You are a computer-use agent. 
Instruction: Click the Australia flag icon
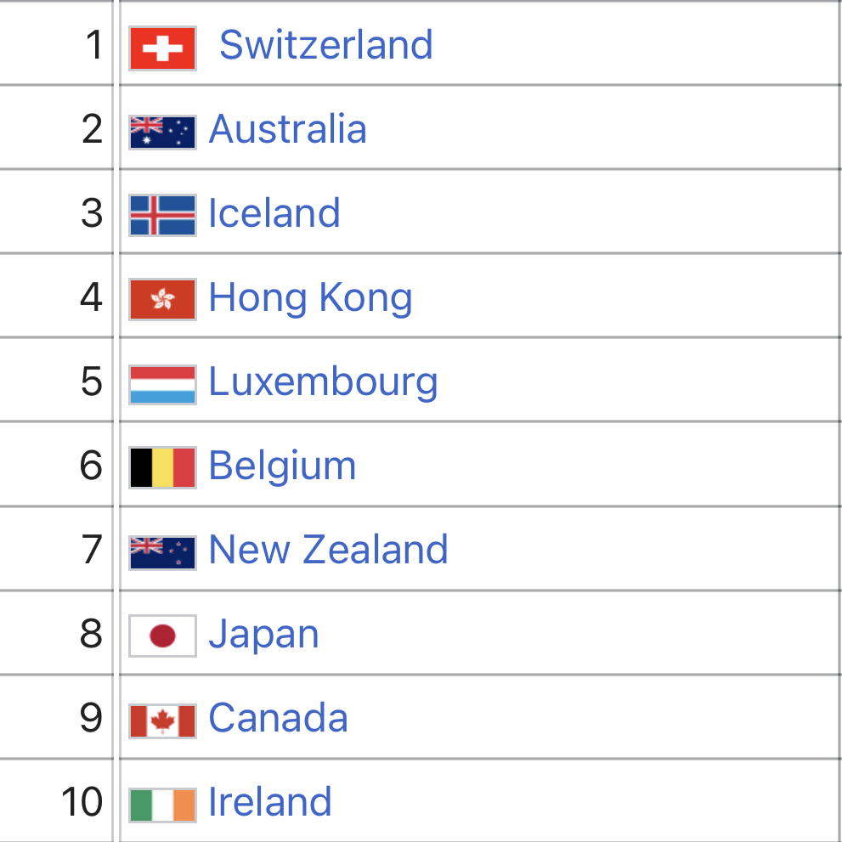162,132
